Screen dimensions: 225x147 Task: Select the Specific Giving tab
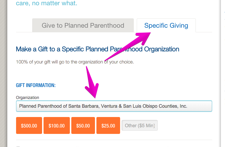click(x=166, y=25)
